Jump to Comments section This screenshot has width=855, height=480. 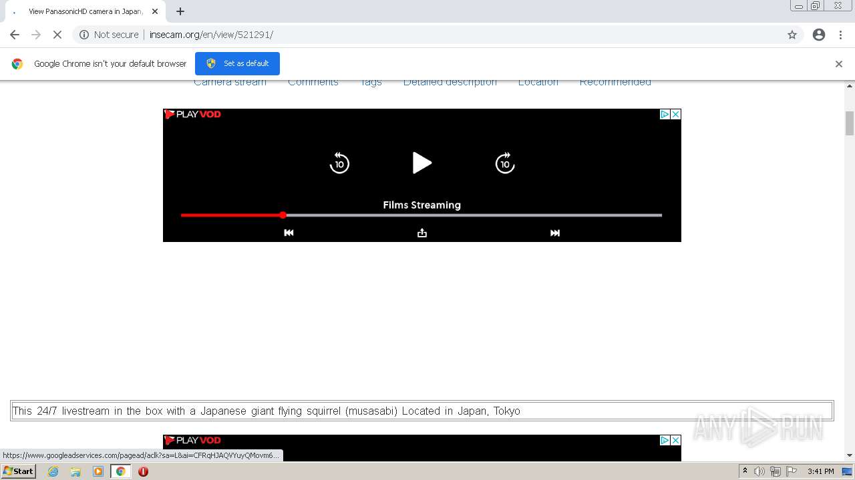[x=313, y=83]
